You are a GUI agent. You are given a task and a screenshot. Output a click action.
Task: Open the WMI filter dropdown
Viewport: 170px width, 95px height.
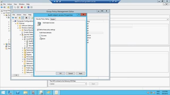coord(86,84)
